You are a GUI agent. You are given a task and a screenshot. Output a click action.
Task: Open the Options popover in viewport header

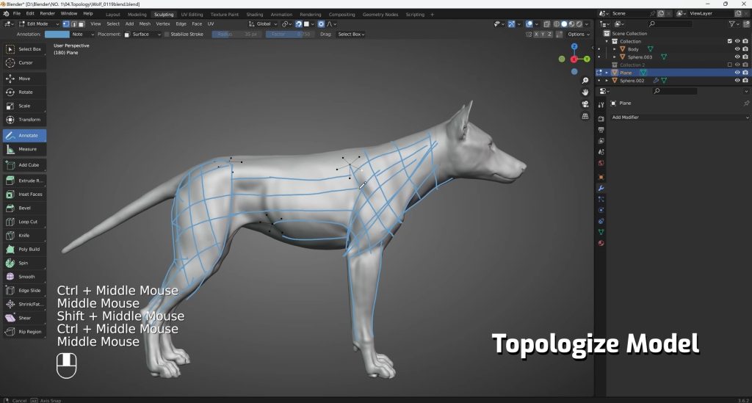tap(578, 35)
